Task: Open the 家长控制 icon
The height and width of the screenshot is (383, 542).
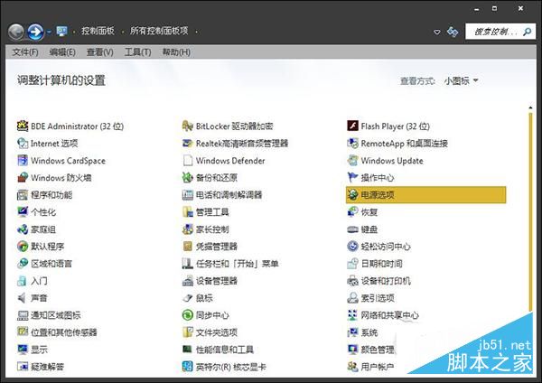Action: tap(187, 229)
